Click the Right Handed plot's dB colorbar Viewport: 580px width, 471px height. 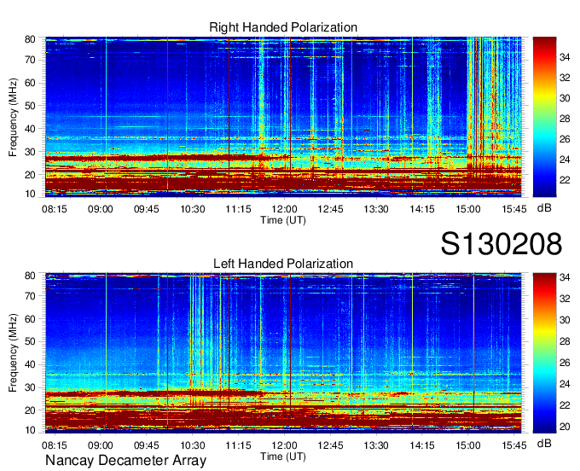(544, 117)
